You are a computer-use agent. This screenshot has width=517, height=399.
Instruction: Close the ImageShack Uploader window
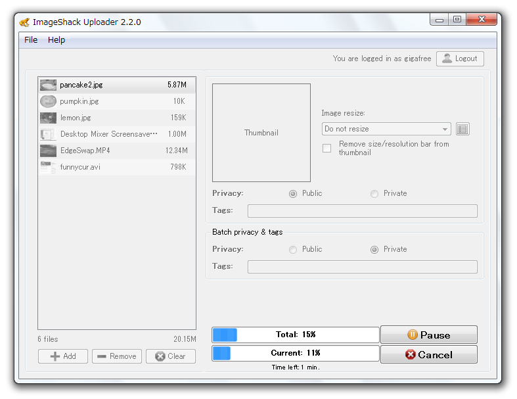482,20
